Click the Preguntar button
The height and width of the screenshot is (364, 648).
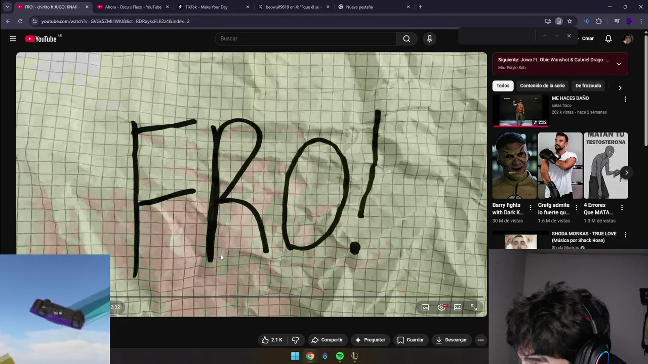pos(370,340)
